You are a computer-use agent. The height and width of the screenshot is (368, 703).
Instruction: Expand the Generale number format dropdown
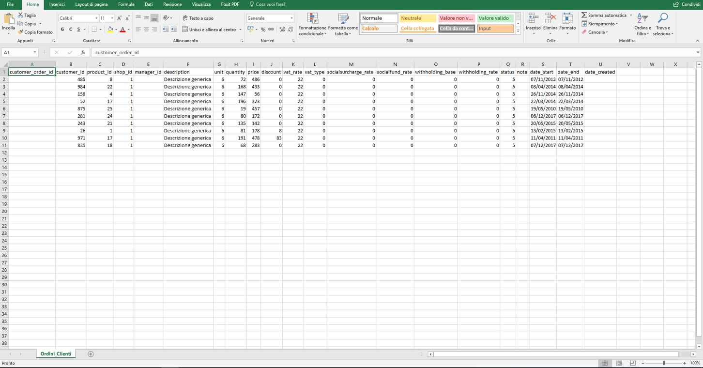tap(291, 18)
